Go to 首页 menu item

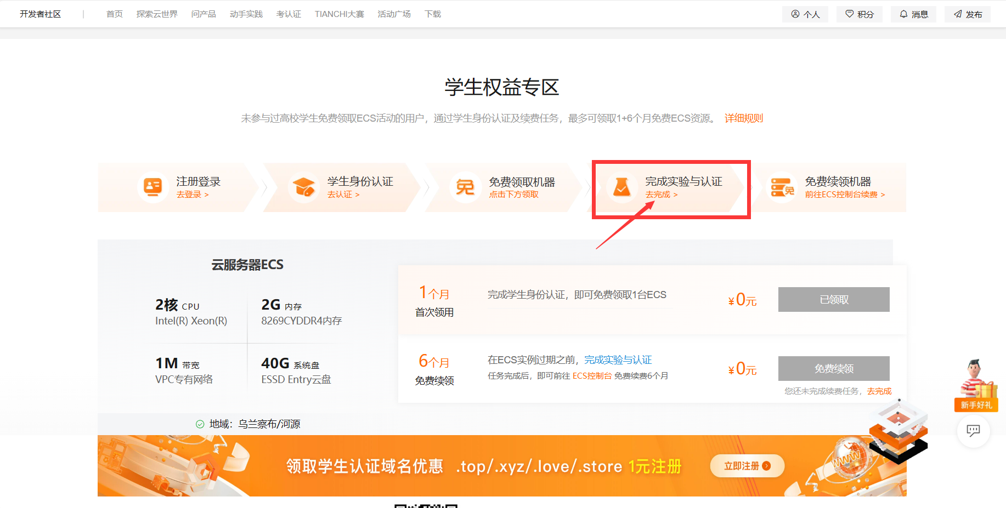click(x=115, y=14)
